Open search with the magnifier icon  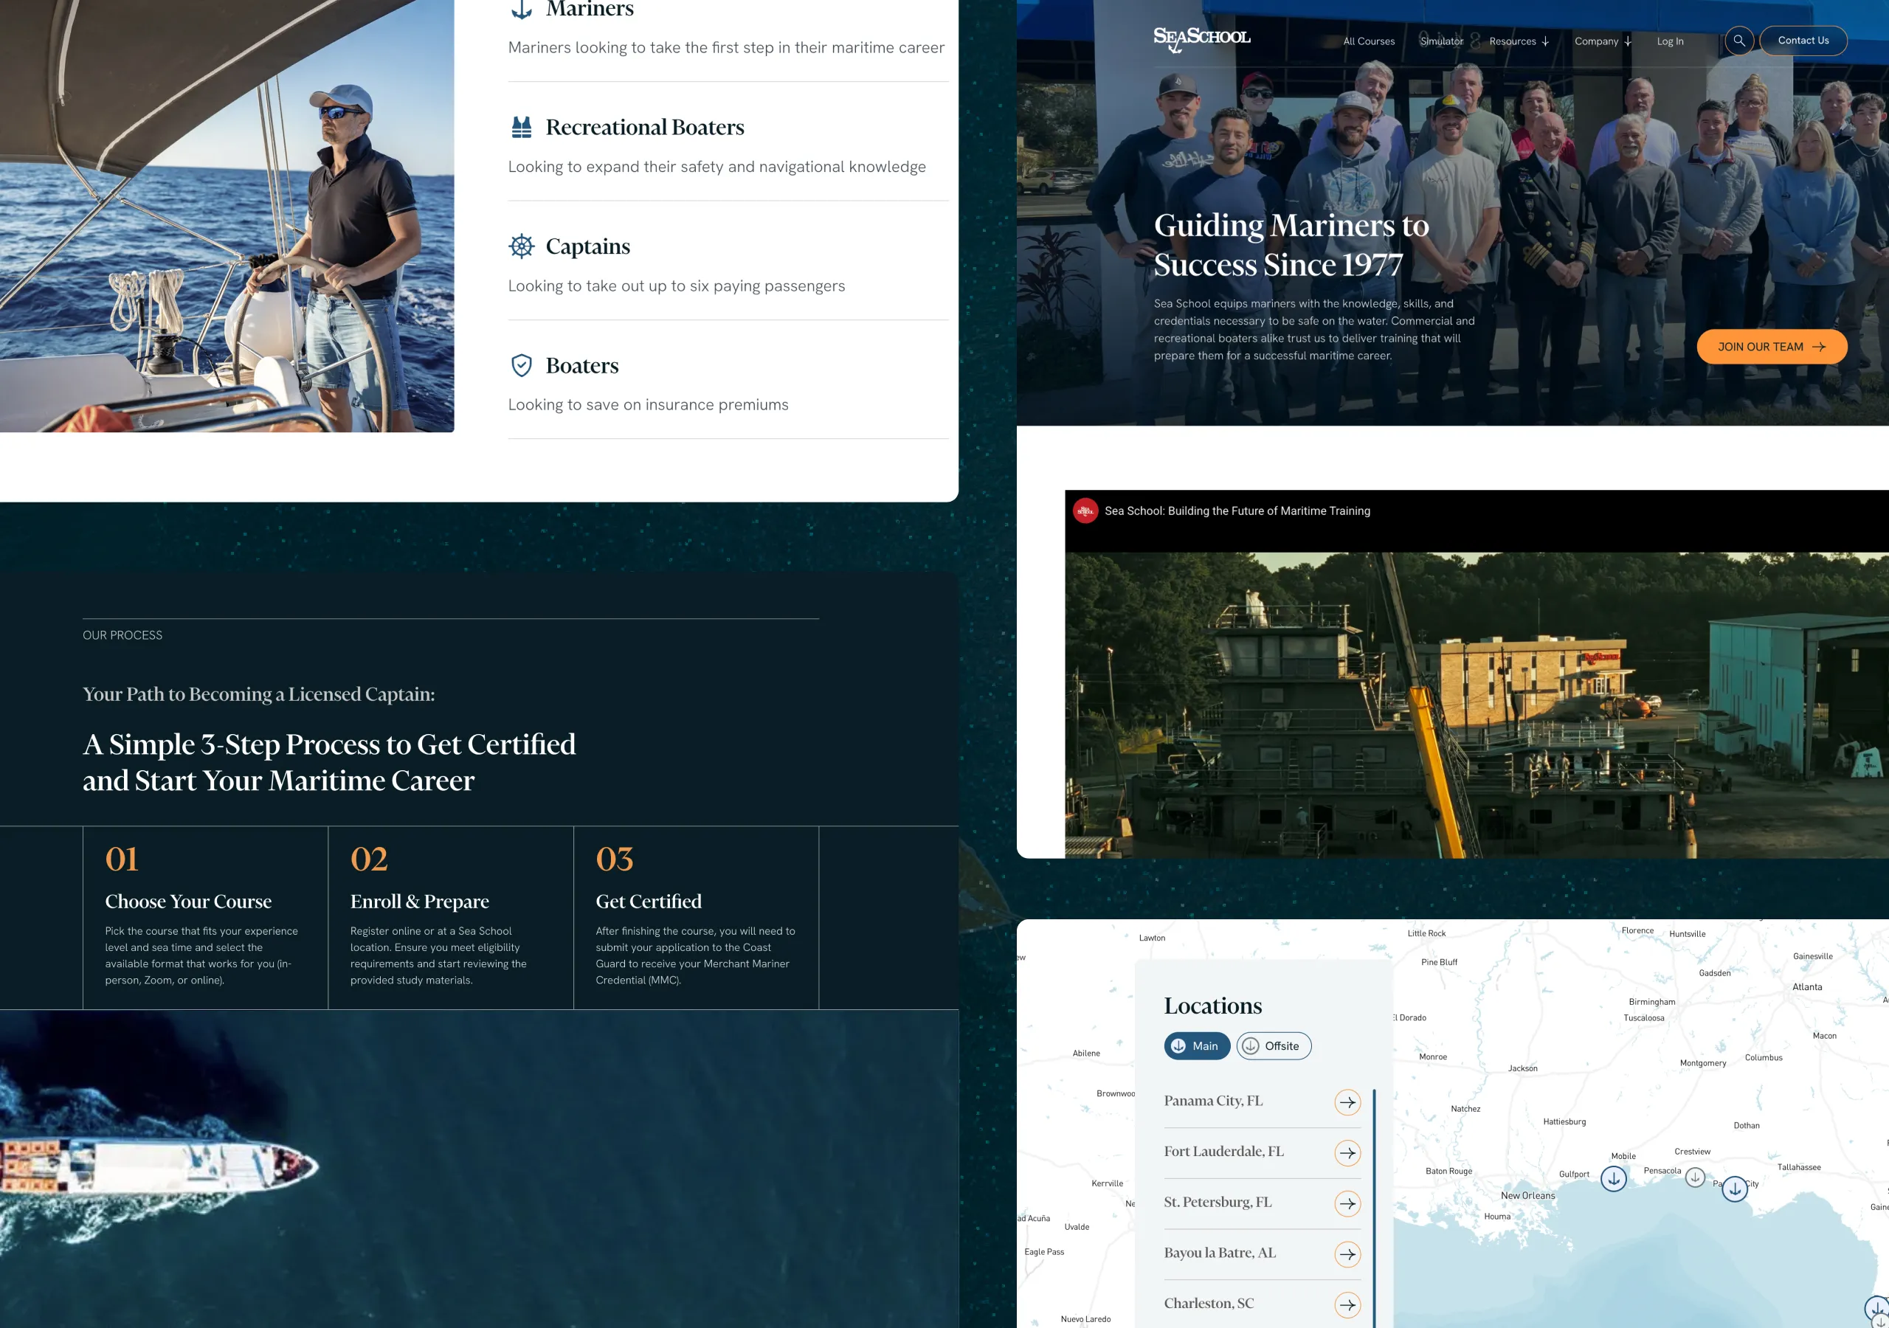(1738, 41)
